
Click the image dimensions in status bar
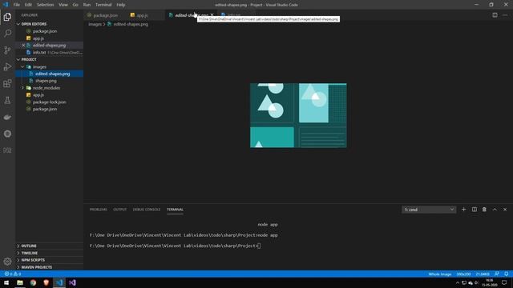tap(463, 274)
